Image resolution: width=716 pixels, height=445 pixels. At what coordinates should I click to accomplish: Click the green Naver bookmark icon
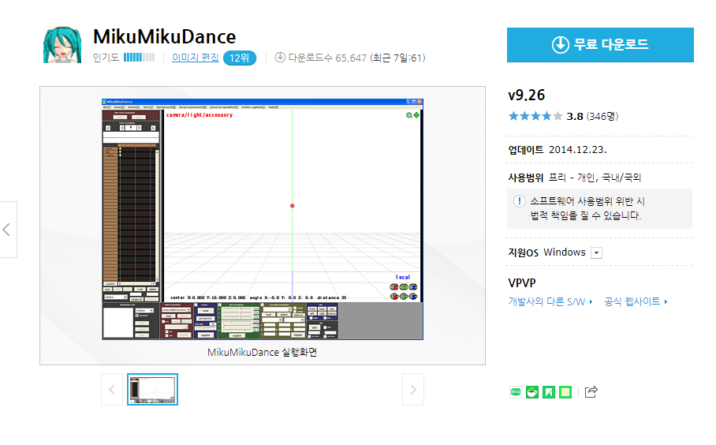point(548,392)
